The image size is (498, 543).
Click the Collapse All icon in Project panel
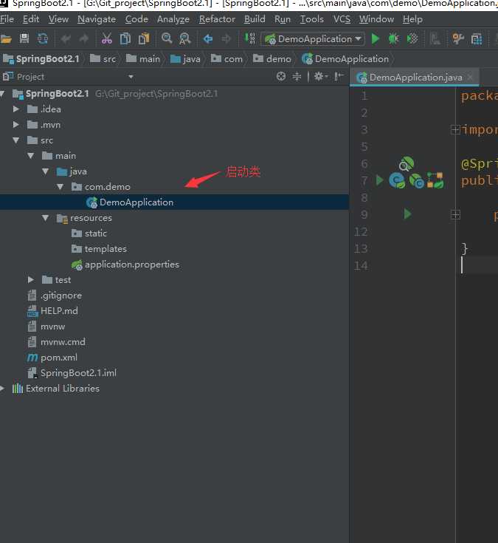[297, 77]
